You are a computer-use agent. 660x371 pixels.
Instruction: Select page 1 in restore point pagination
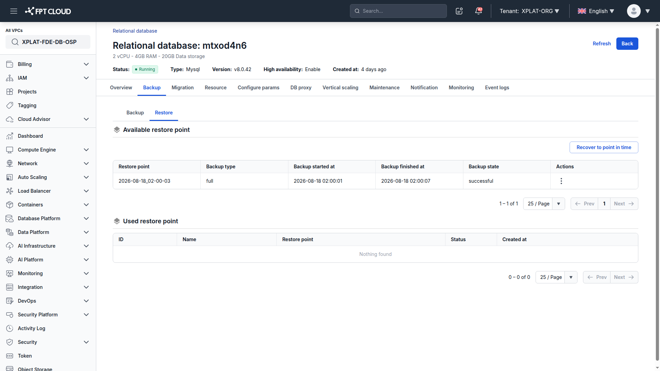tap(604, 204)
